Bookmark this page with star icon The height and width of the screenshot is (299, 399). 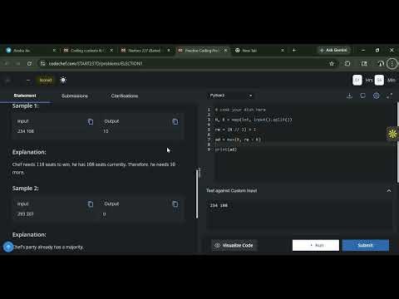pyautogui.click(x=332, y=64)
